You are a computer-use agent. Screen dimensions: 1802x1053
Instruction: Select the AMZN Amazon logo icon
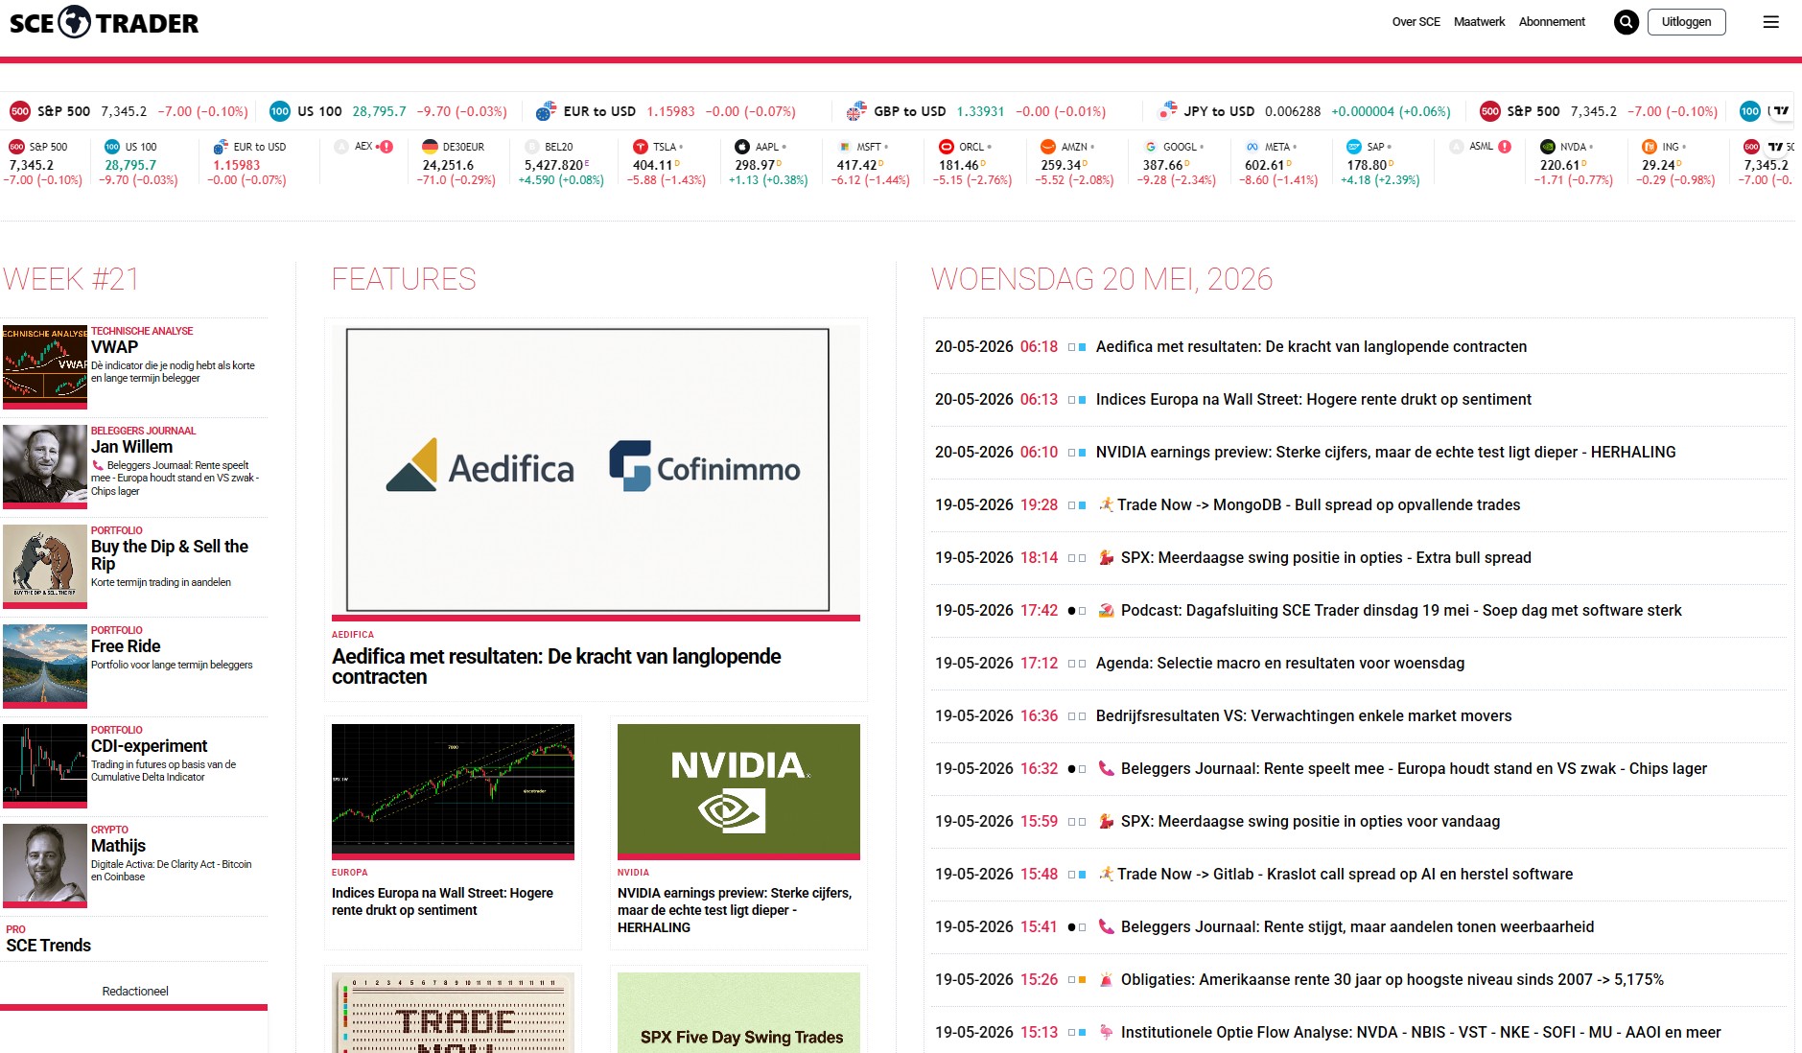[1048, 147]
